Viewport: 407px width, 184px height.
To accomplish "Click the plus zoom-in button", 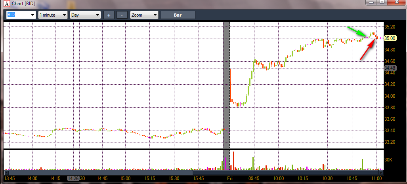I will 109,15.
